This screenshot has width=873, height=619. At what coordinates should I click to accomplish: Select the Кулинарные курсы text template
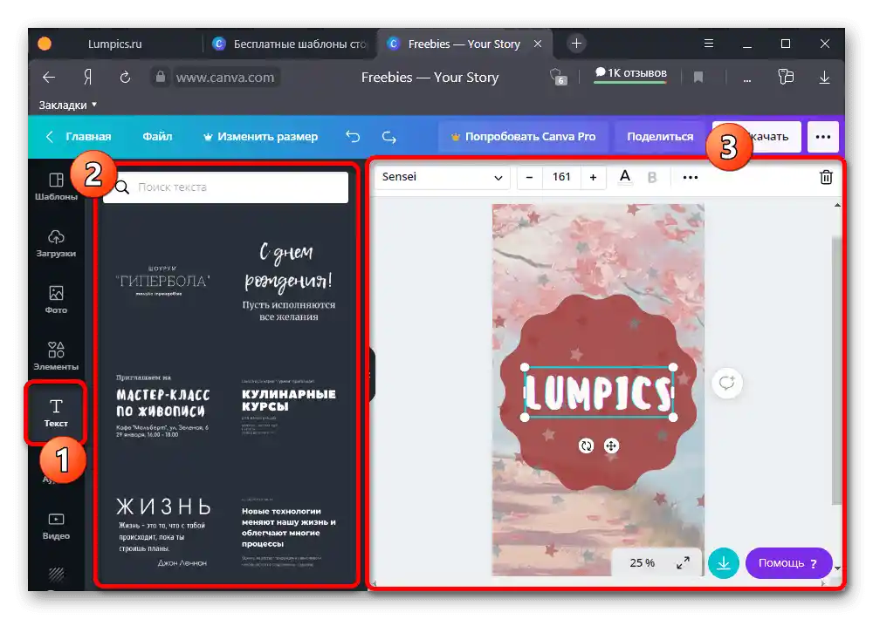[288, 405]
